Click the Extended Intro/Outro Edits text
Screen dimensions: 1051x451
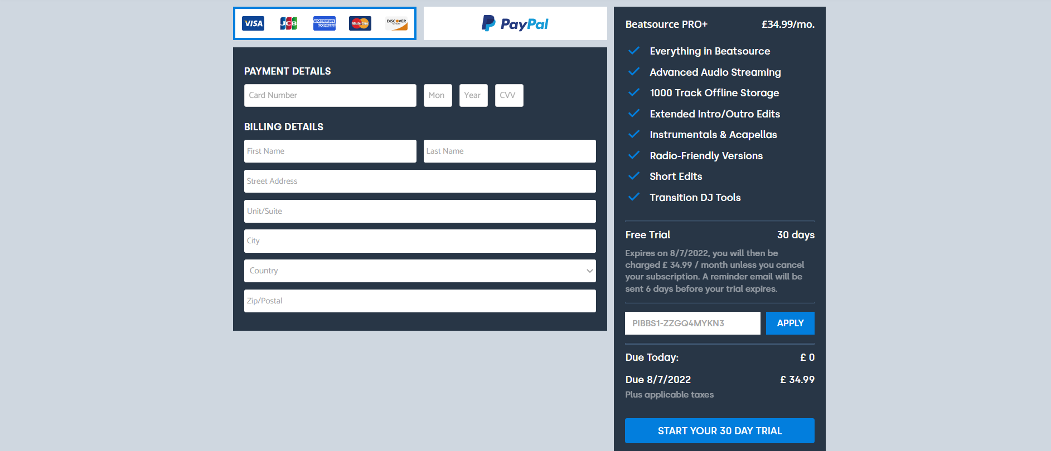[715, 114]
